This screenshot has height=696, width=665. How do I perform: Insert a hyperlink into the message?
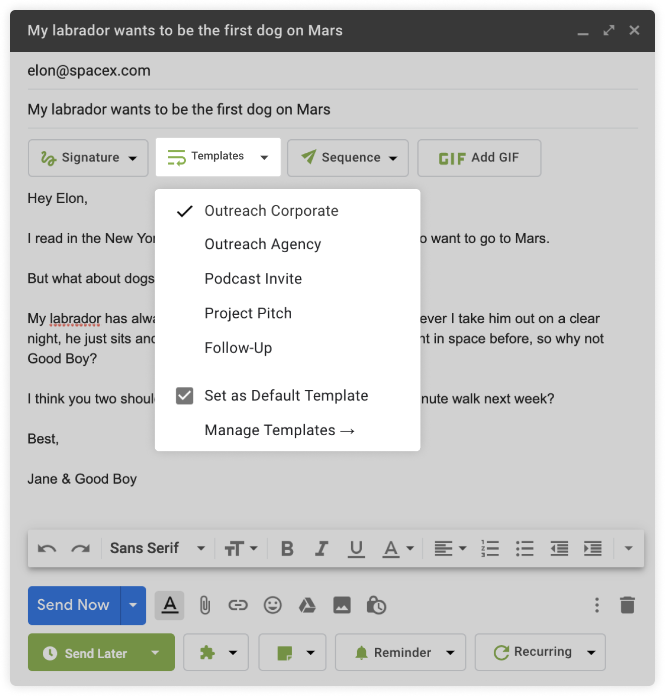coord(238,605)
